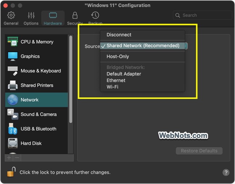The image size is (235, 184).
Task: Click the Graphics monitor icon
Action: click(13, 56)
